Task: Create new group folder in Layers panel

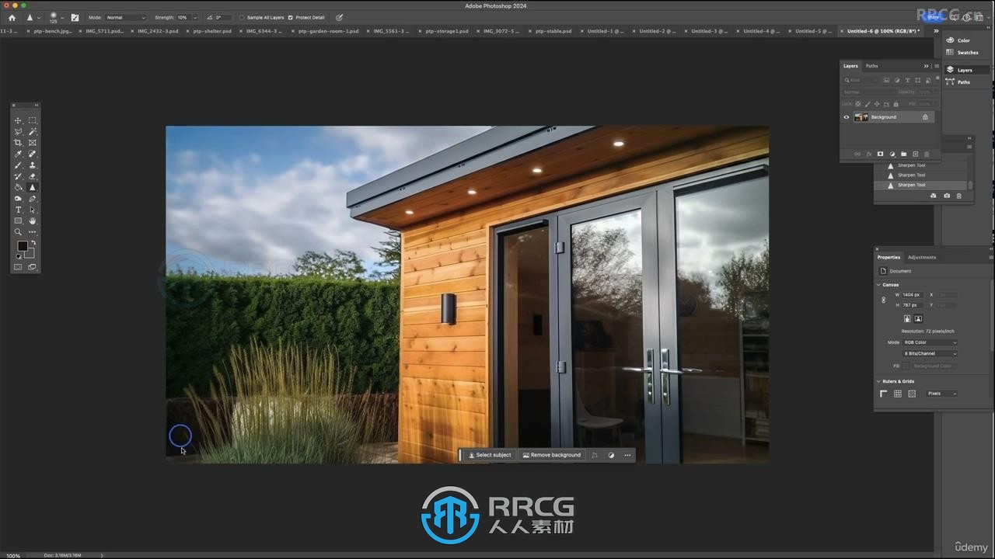Action: click(903, 154)
